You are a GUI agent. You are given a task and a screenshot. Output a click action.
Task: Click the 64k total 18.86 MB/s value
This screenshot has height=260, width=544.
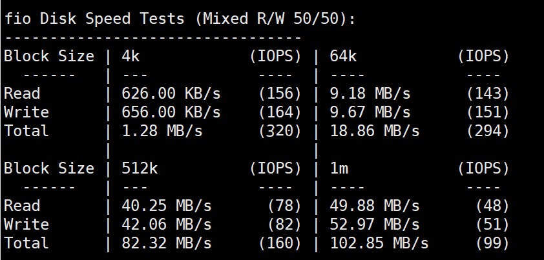click(x=375, y=131)
